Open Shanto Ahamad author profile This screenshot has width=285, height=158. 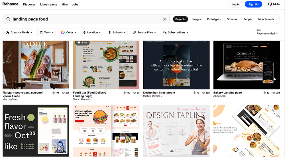point(81,99)
